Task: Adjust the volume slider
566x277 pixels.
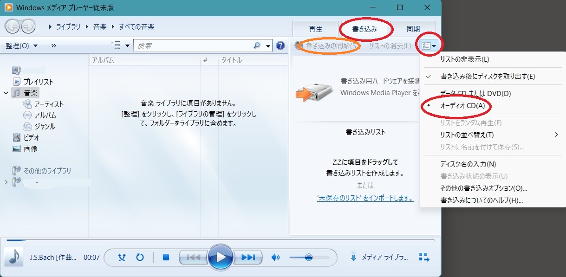Action: (308, 258)
